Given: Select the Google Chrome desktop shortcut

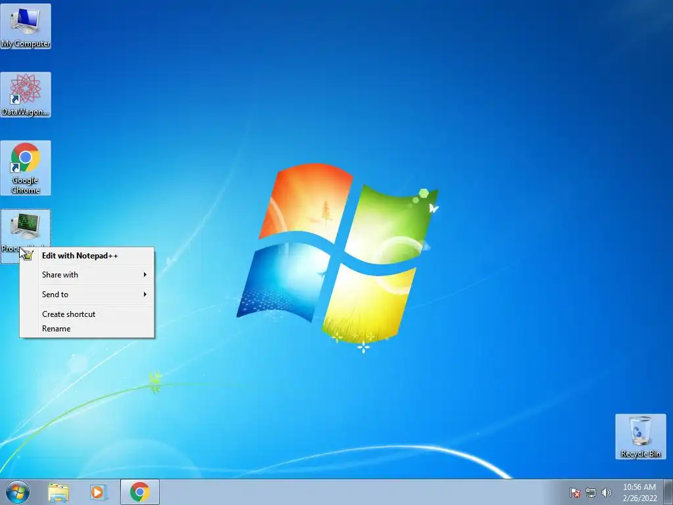Looking at the screenshot, I should pyautogui.click(x=26, y=168).
